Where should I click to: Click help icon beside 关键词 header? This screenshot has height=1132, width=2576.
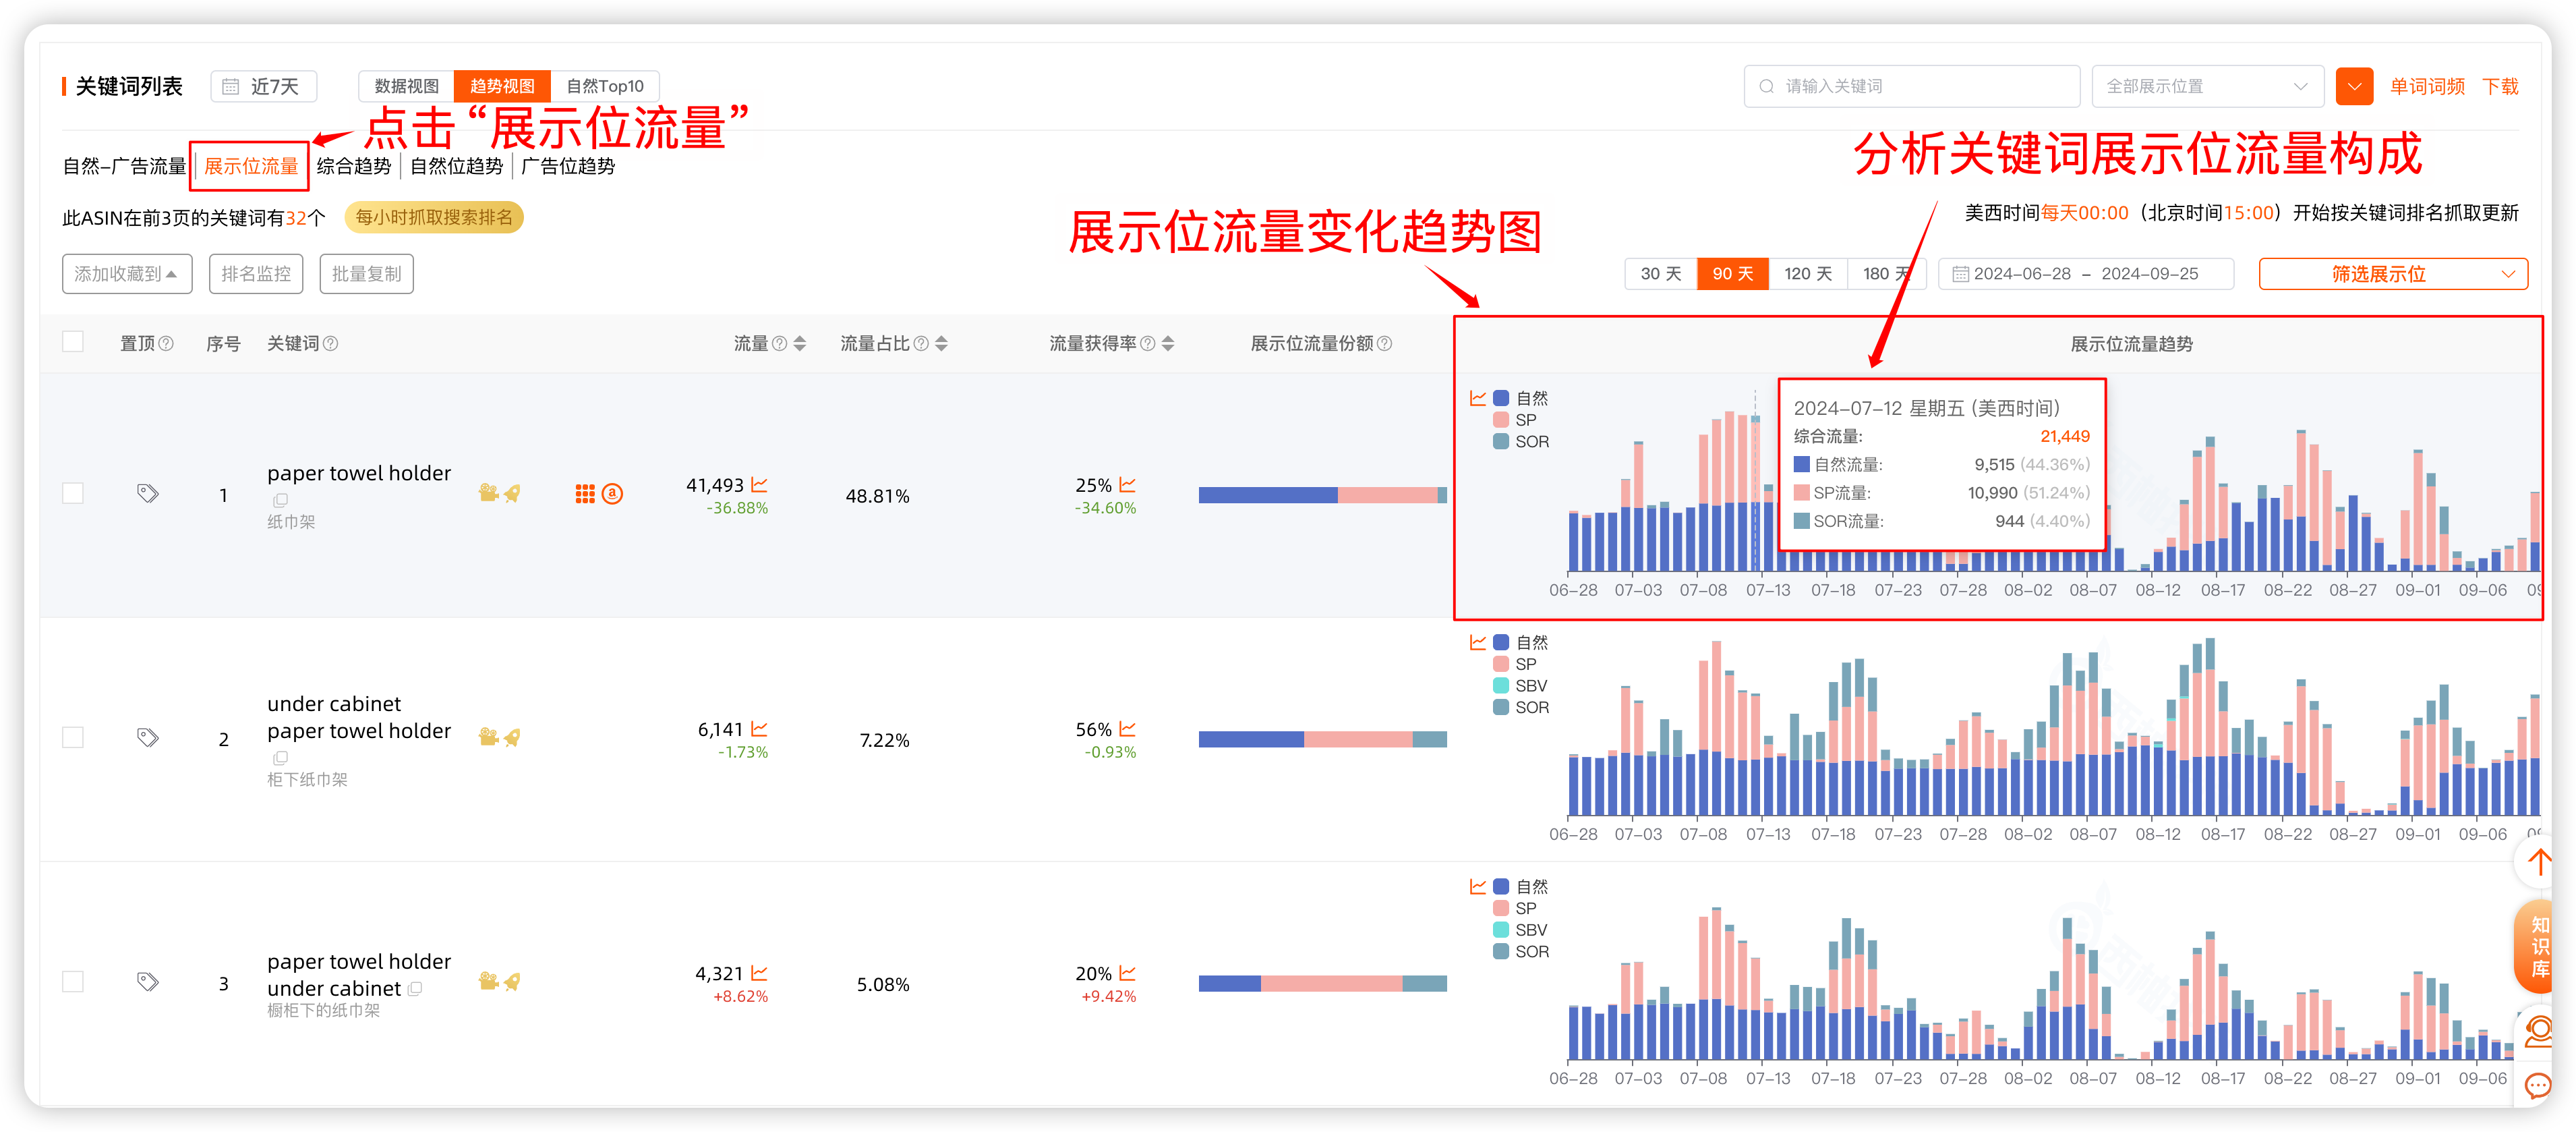click(331, 343)
